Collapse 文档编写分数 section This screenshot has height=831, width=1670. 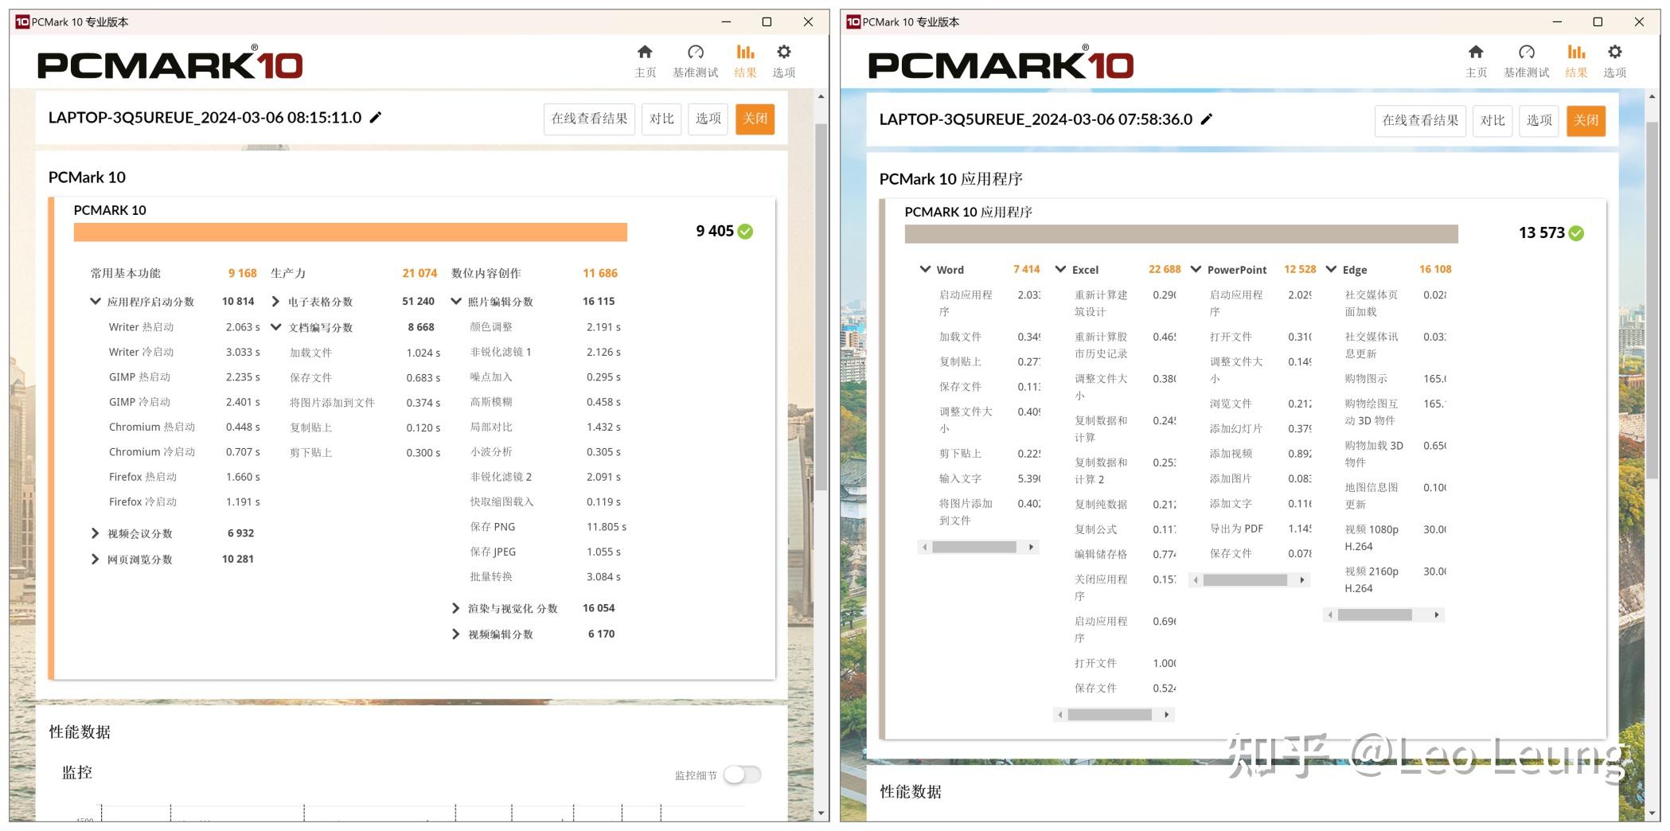click(275, 327)
